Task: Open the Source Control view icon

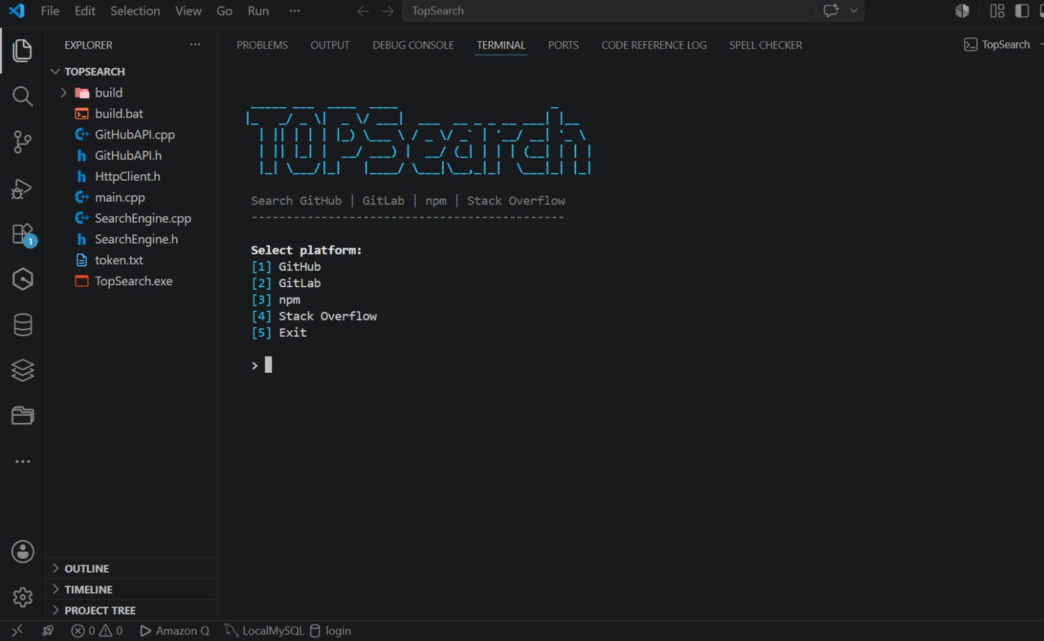Action: point(22,142)
